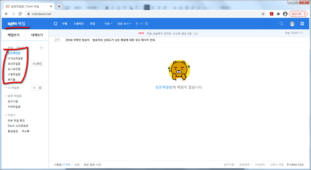Click the Daum 메일 logo
Screen dimensions: 311x170
point(17,23)
